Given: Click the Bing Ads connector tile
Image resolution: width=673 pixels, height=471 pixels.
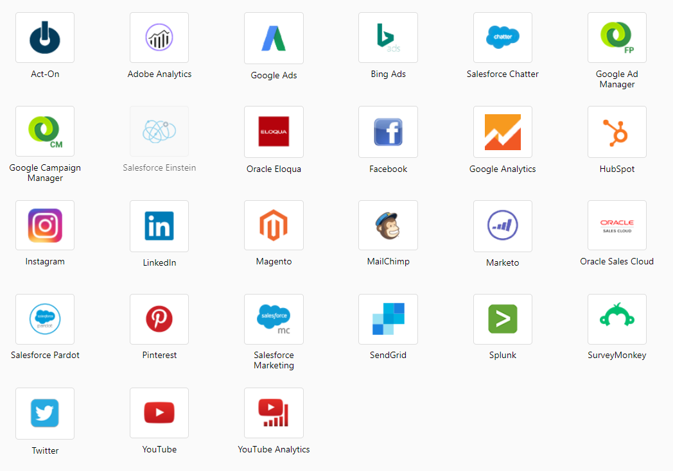Looking at the screenshot, I should tap(388, 38).
